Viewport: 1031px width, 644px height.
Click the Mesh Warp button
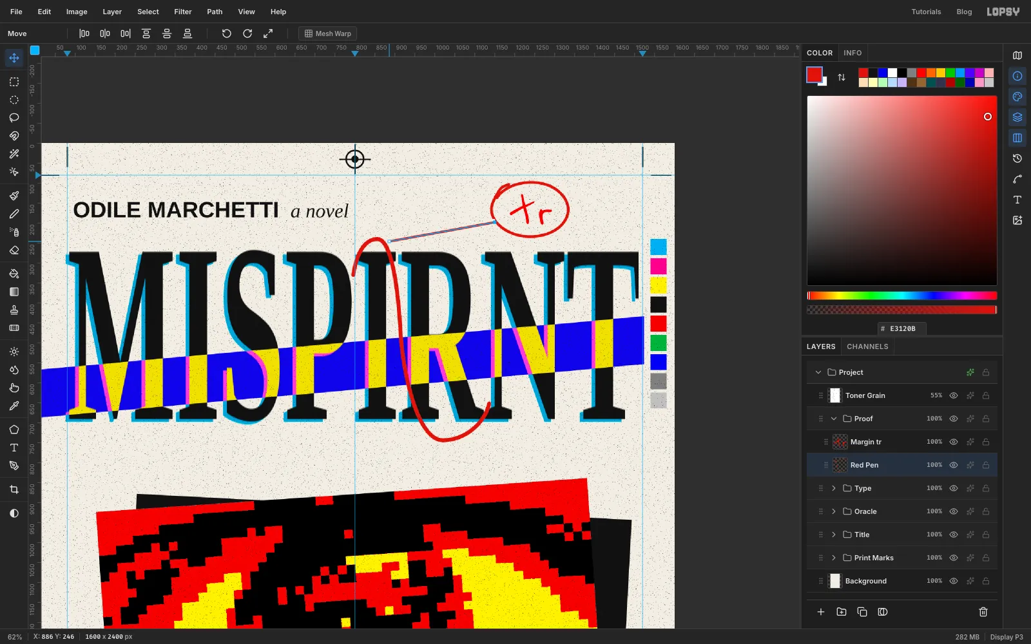[328, 33]
